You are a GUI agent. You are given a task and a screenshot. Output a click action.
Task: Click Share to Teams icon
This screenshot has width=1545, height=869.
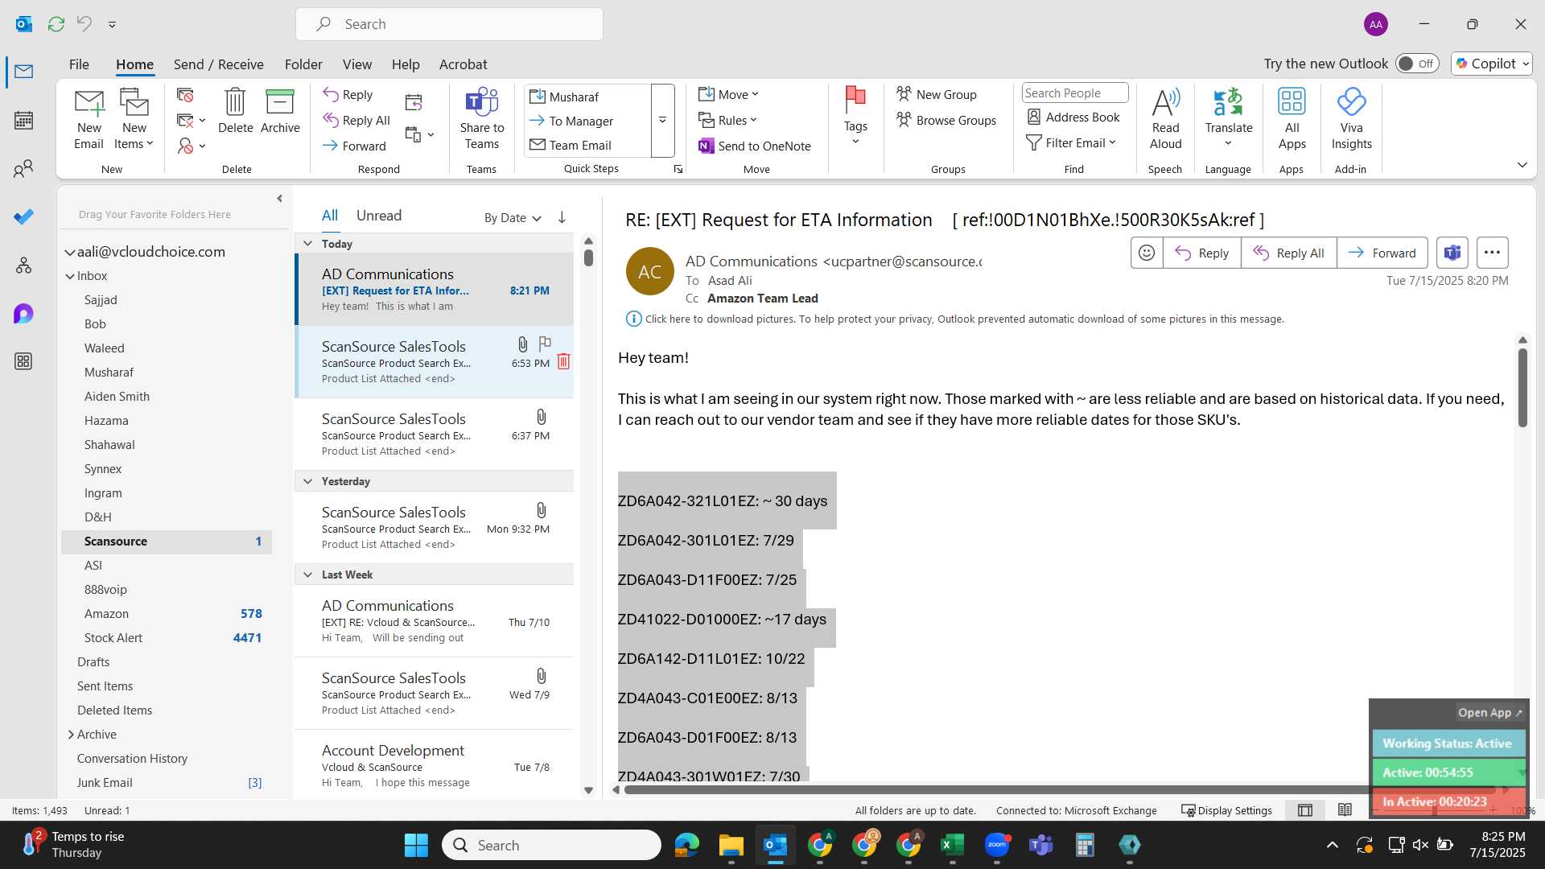click(482, 119)
